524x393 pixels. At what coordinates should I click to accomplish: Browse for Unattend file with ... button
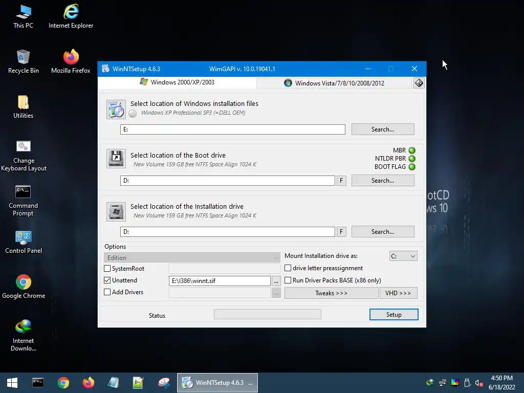point(276,281)
